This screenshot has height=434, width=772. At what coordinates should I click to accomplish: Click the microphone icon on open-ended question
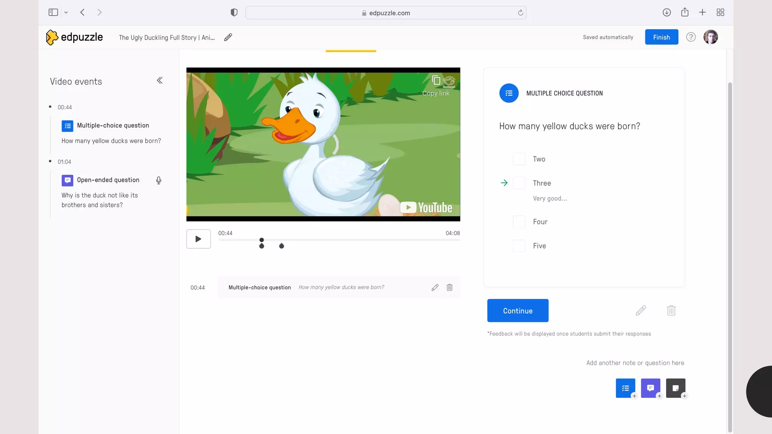tap(159, 180)
